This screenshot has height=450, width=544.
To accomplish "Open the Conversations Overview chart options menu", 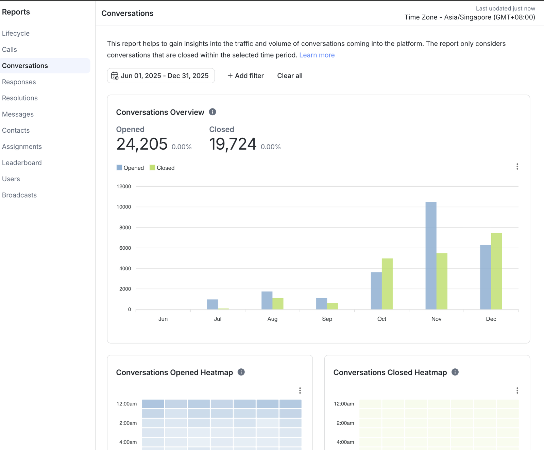I will point(517,167).
